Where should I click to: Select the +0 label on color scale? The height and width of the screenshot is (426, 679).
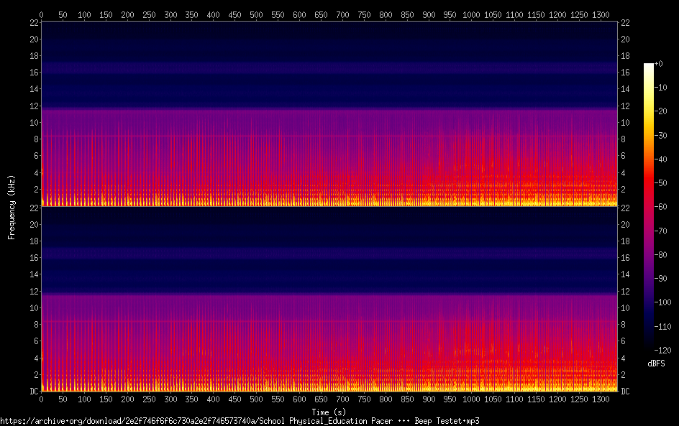tap(659, 65)
